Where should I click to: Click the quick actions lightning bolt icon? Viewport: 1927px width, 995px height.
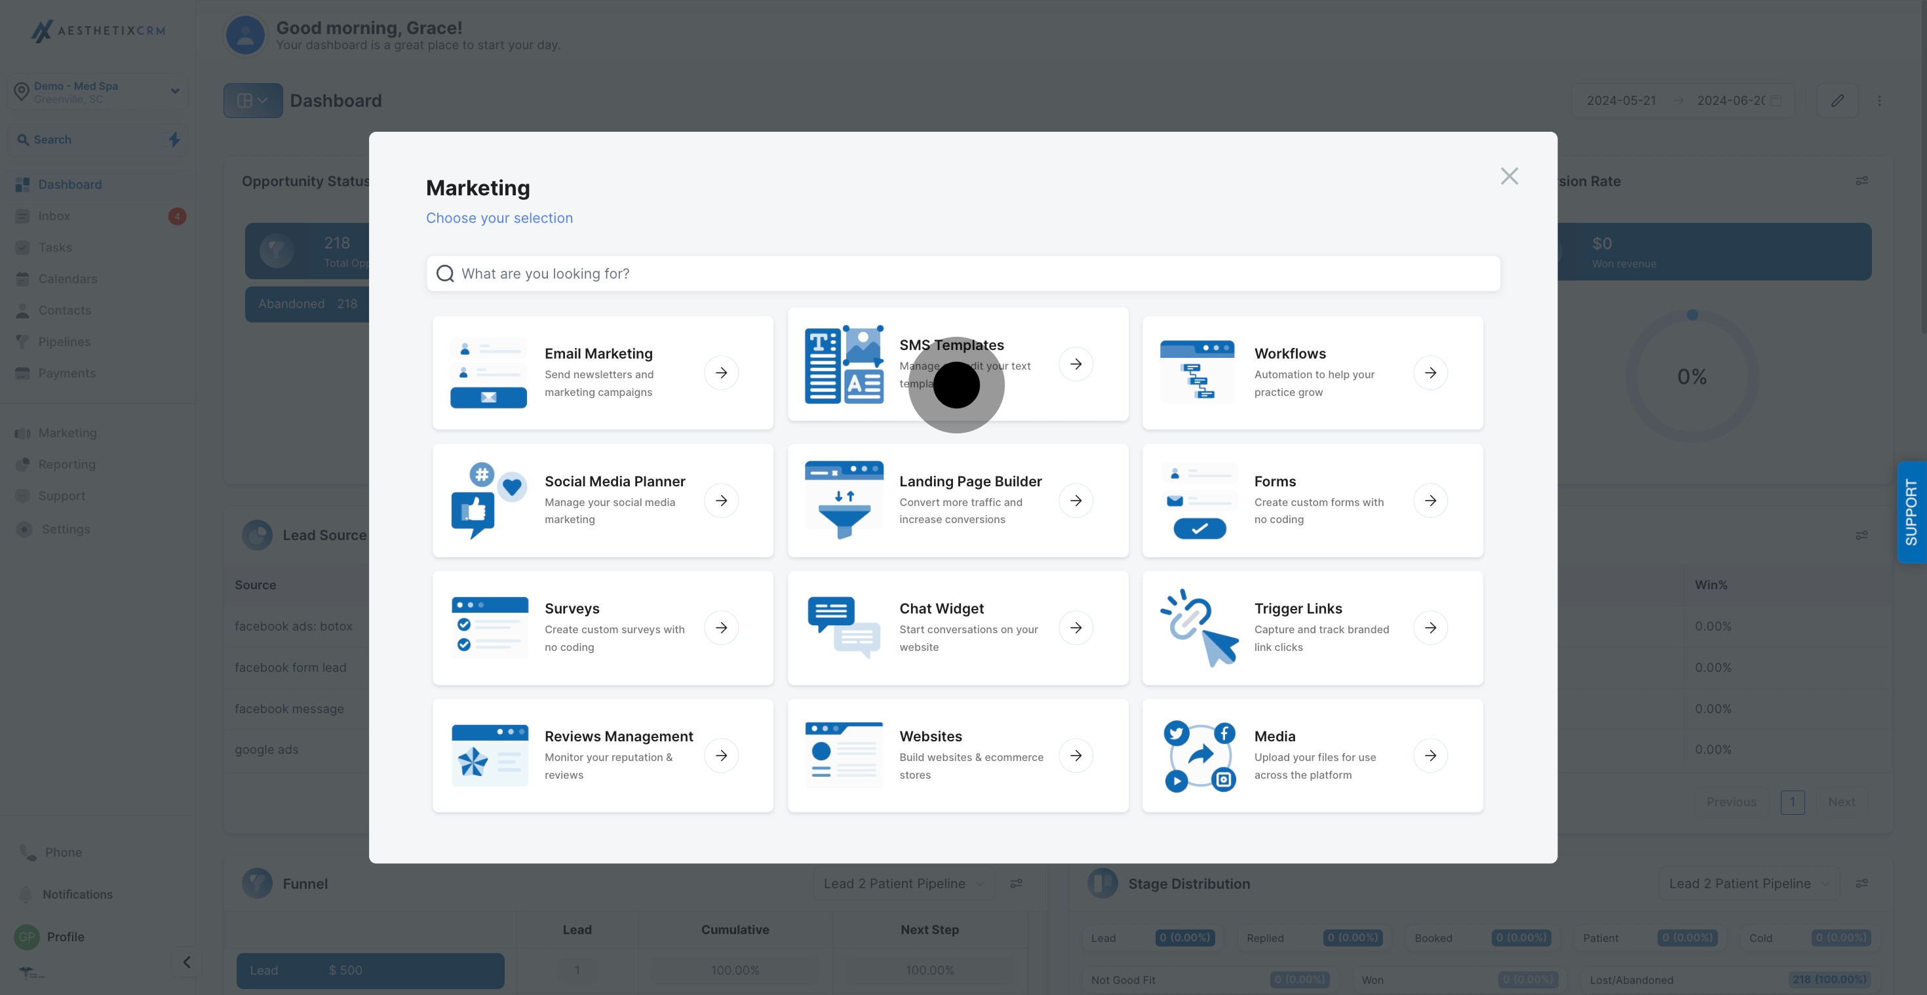click(x=174, y=139)
